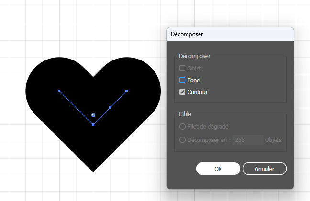Pick the midpoint anchor on the right segment

tap(110, 108)
